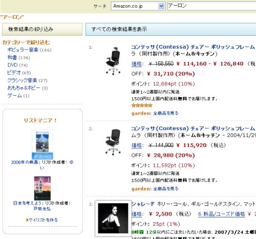Click the 日本を考えよう list book cover
256x239 pixels.
coord(42,188)
